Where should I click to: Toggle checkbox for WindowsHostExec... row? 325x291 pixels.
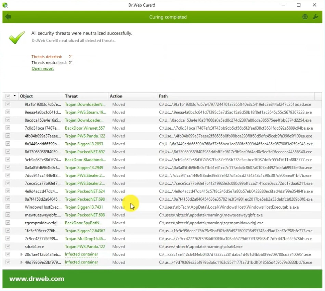tap(8, 207)
